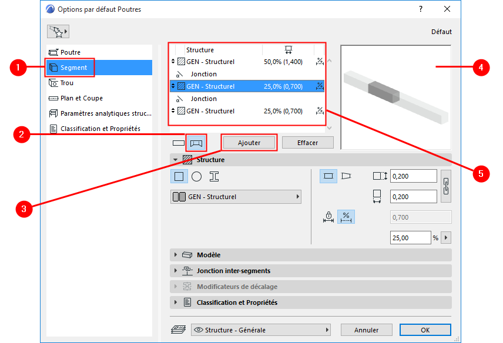The image size is (503, 343).
Task: Open Paramètres analytiques structurels page
Action: click(x=99, y=113)
